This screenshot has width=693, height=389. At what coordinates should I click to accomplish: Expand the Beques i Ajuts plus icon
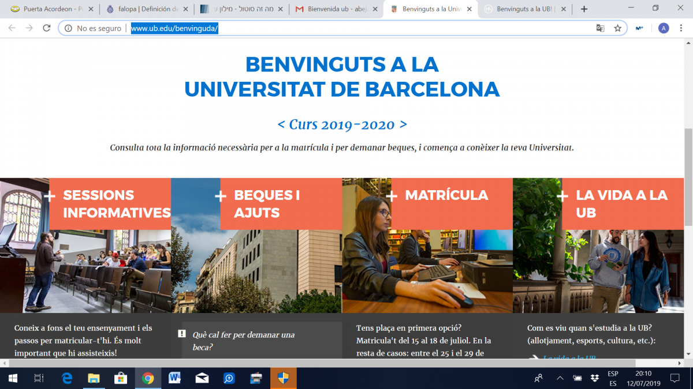pyautogui.click(x=220, y=196)
